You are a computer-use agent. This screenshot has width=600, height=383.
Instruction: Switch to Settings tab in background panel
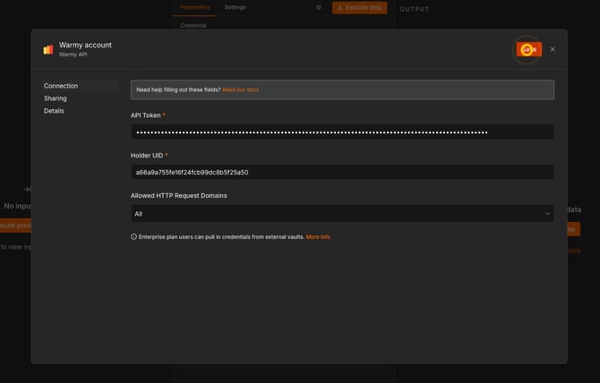point(235,7)
